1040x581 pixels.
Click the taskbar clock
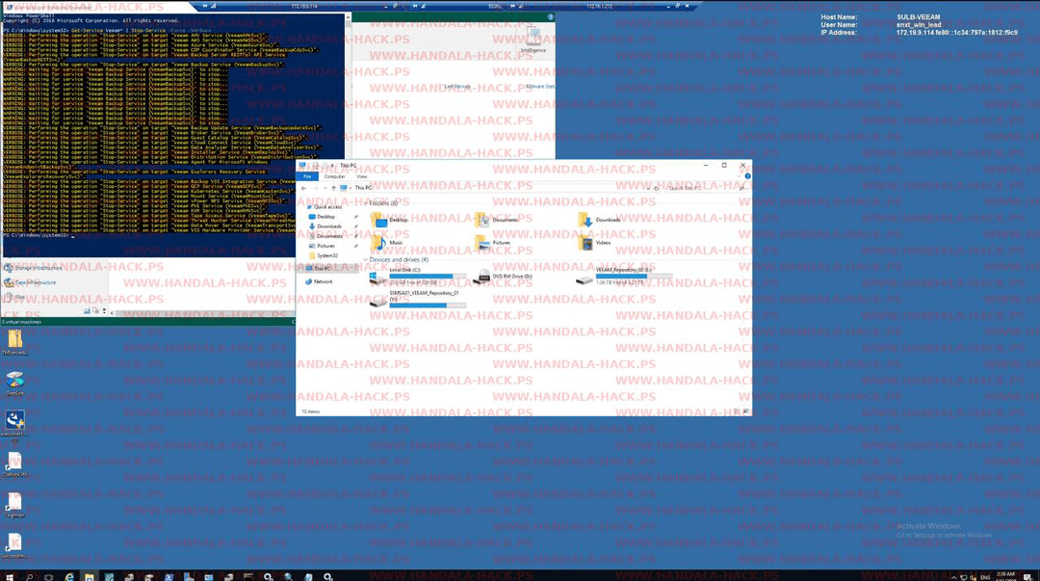click(1004, 575)
